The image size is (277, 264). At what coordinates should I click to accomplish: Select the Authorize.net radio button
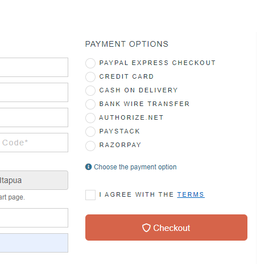pos(90,118)
